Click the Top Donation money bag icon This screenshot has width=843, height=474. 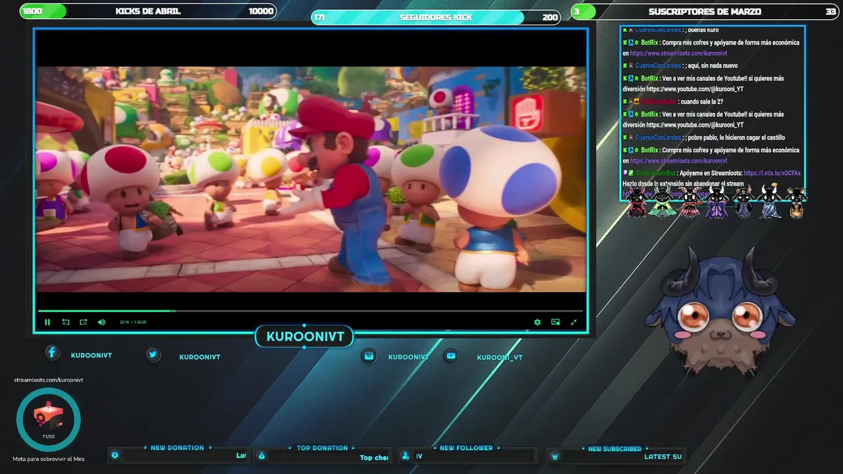pos(261,456)
